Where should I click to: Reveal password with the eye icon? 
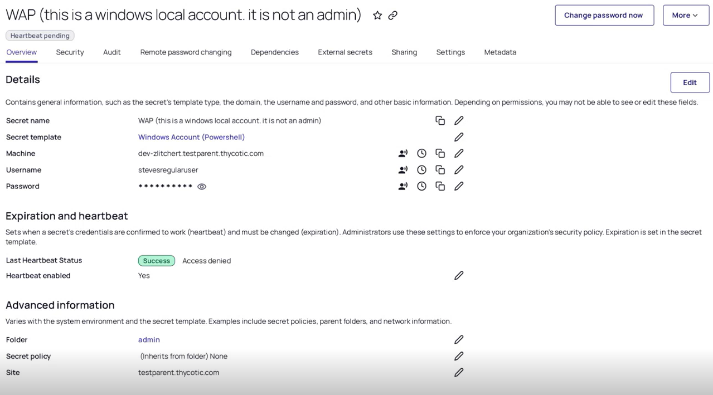click(202, 187)
